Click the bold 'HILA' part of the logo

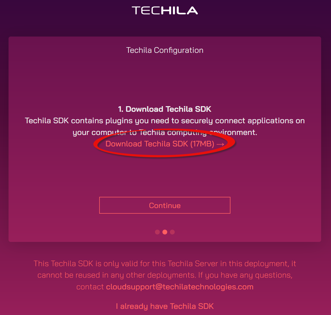179,11
